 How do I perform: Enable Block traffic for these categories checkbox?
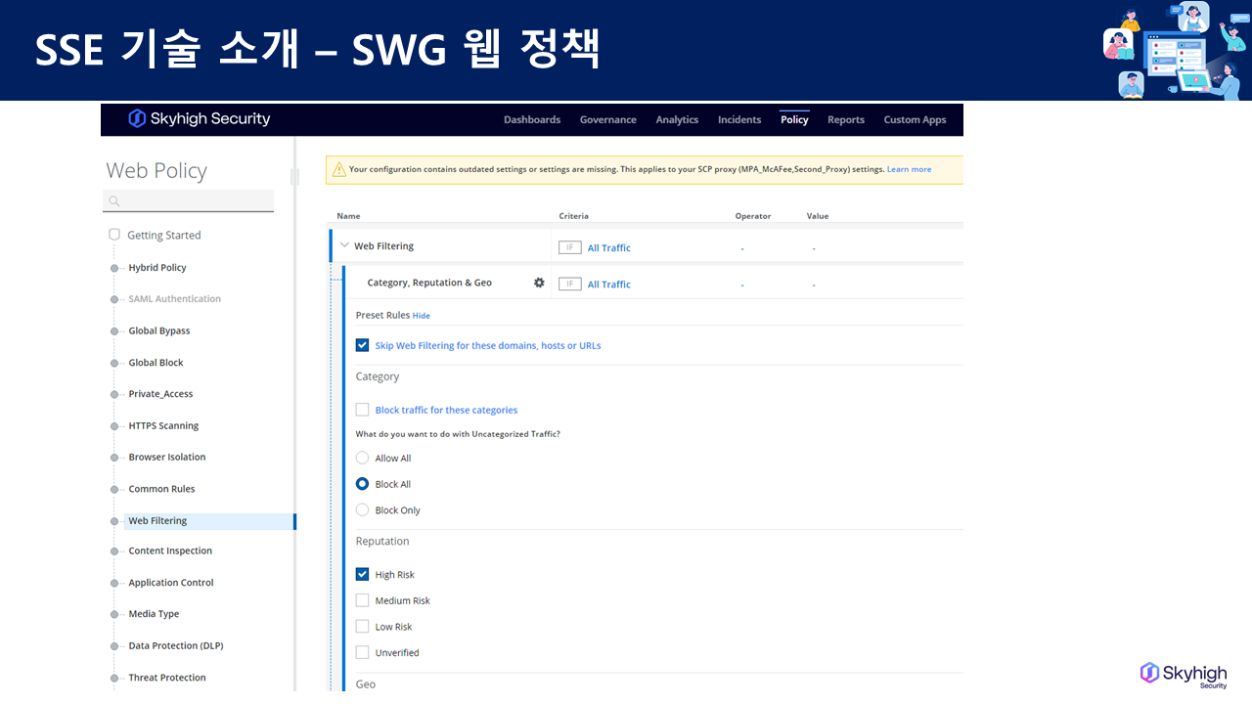click(363, 410)
